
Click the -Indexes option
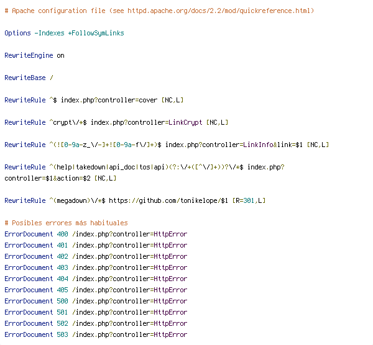49,34
